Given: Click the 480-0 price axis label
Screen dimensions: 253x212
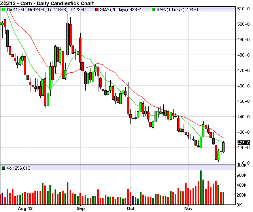Looking at the screenshot, I should point(244,55).
